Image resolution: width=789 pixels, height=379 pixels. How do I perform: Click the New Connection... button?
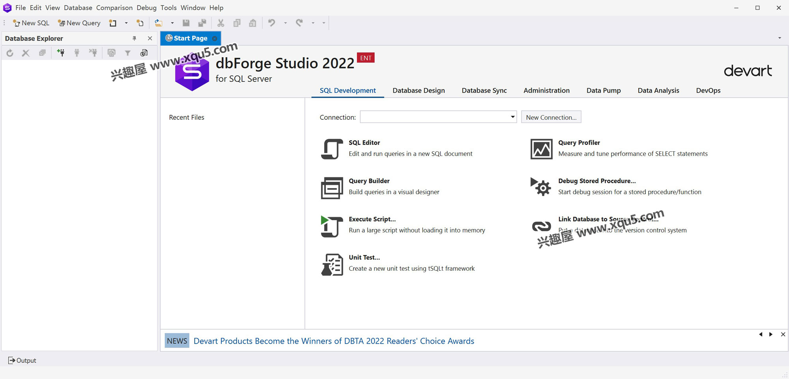[x=551, y=117]
